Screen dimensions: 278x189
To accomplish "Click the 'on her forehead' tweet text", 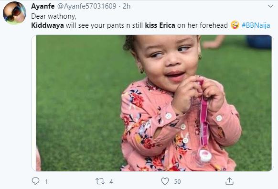I will [x=203, y=25].
